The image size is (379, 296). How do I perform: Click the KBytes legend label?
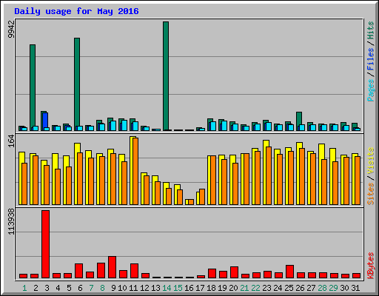coord(371,266)
